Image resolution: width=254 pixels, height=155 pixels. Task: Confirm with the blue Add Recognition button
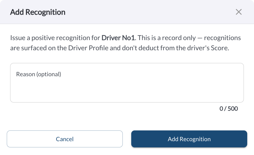189,139
